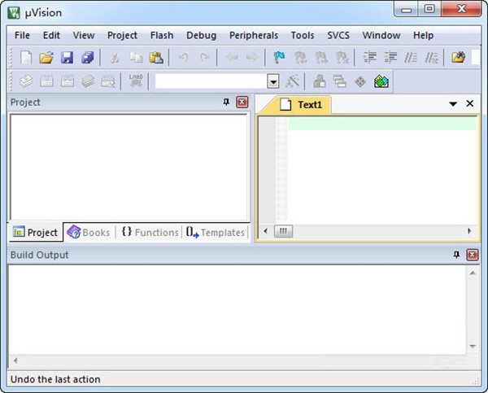This screenshot has height=393, width=488.
Task: Toggle auto-hide pin on Project panel
Action: coord(226,103)
